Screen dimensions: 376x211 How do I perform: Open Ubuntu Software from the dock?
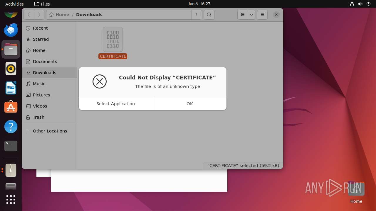11,107
